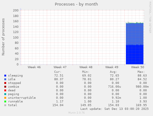Click the 200 label on y-axis
This screenshot has height=116, width=153.
pos(16,10)
